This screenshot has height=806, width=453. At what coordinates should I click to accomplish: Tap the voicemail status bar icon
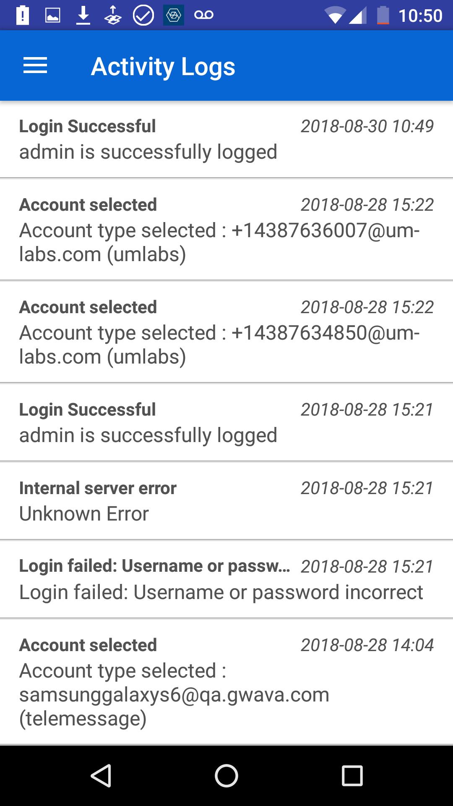coord(204,16)
